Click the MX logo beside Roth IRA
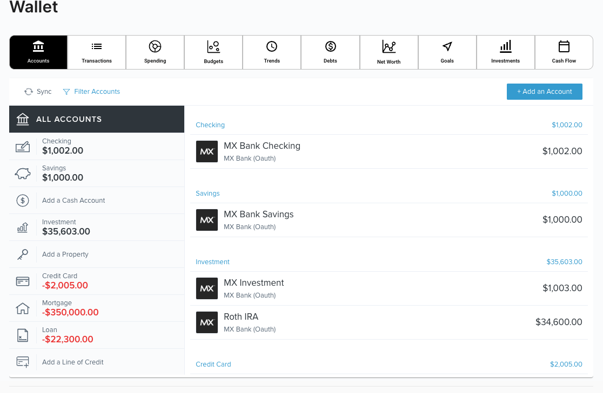Viewport: 603px width, 393px height. tap(207, 322)
